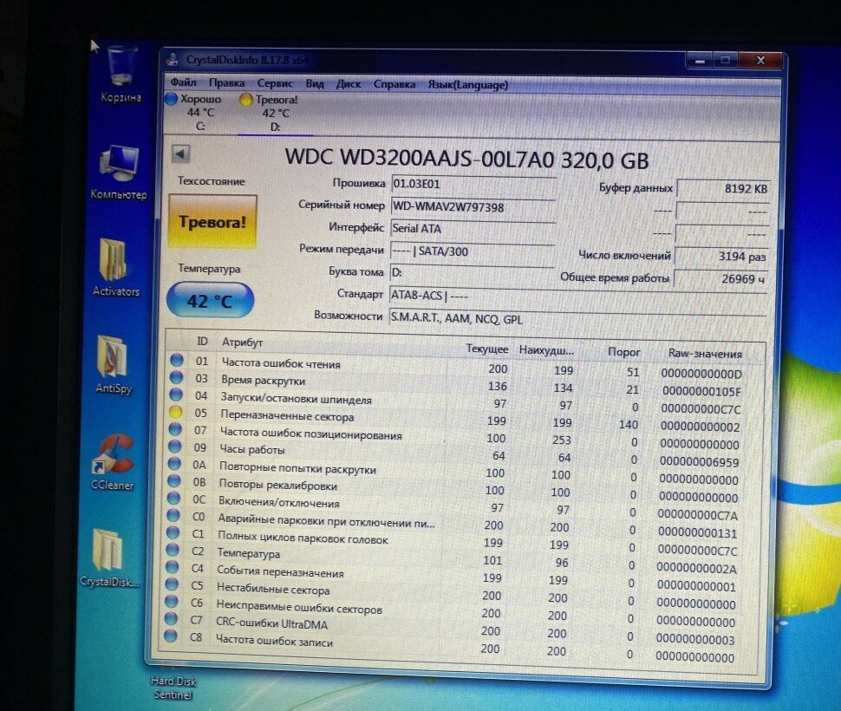Screen dimensions: 841x711
Task: Click the Атрибут column header
Action: pos(243,342)
